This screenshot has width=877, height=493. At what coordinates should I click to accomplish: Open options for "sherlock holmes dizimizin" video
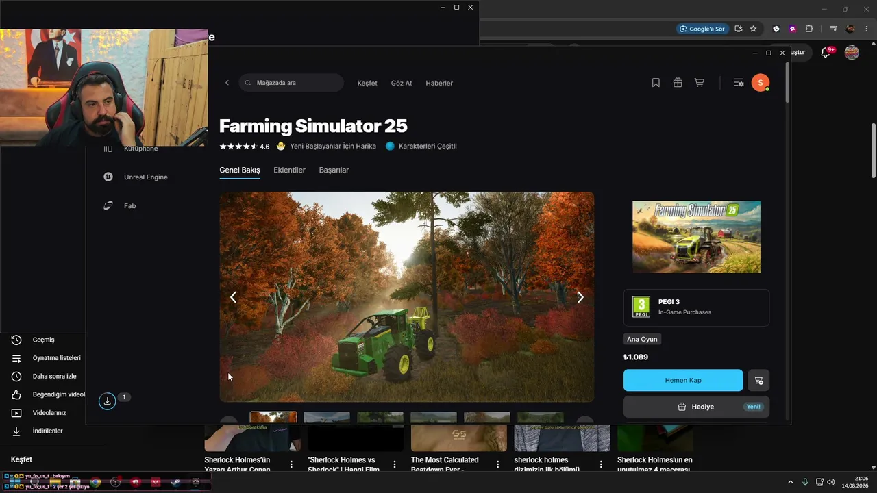tap(602, 464)
